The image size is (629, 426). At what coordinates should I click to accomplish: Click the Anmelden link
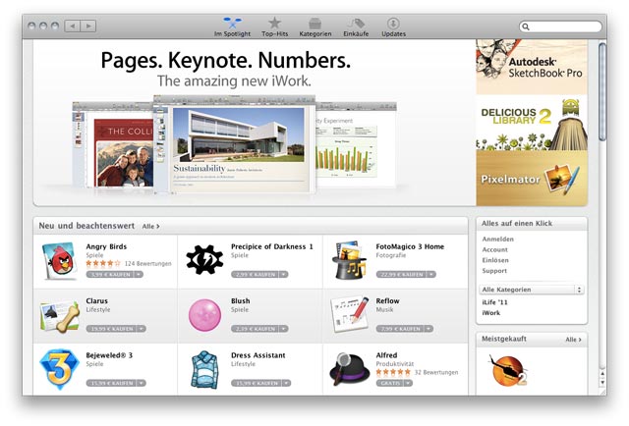(498, 240)
